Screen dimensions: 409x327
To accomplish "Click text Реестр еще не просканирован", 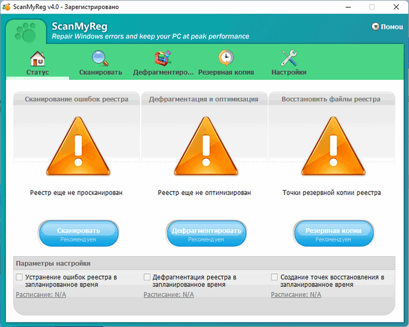I will click(x=76, y=193).
